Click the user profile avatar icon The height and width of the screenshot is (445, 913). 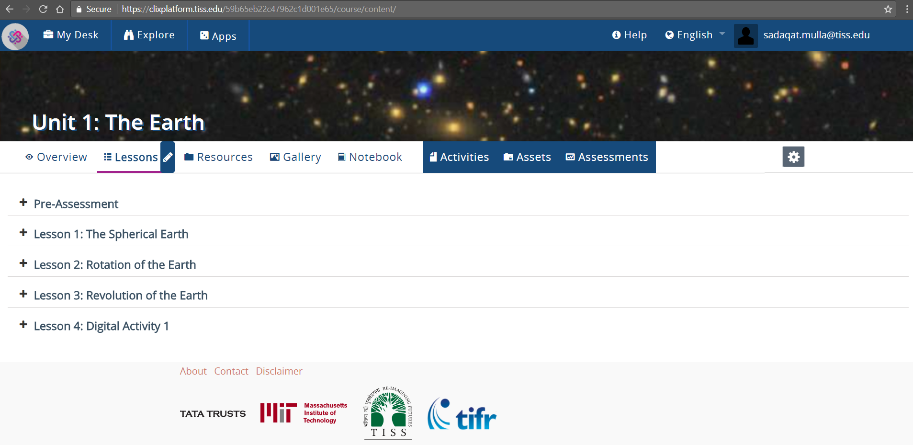[745, 36]
